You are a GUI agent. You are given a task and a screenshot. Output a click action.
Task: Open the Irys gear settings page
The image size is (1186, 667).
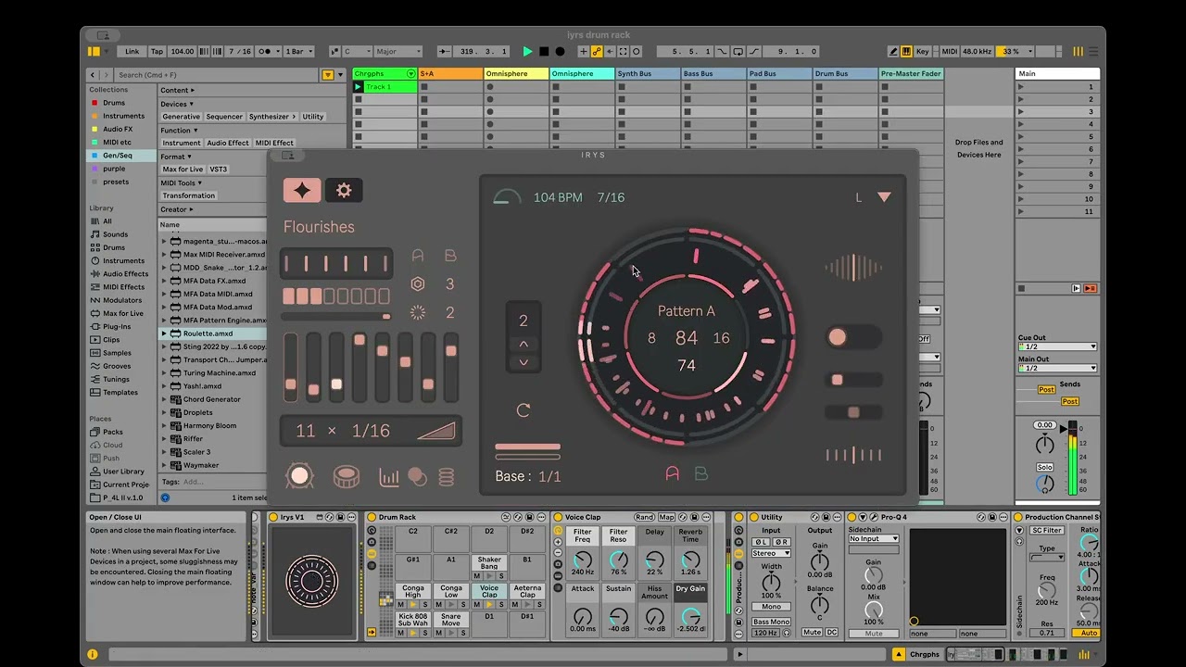pos(344,190)
